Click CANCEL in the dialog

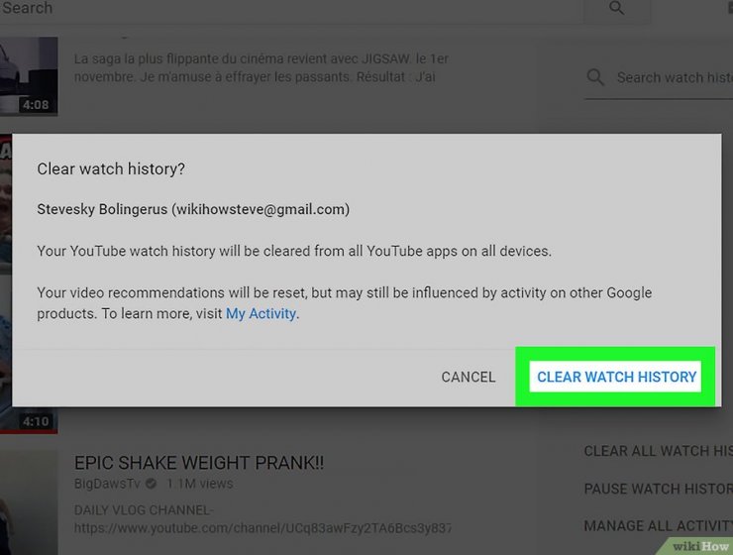click(468, 377)
